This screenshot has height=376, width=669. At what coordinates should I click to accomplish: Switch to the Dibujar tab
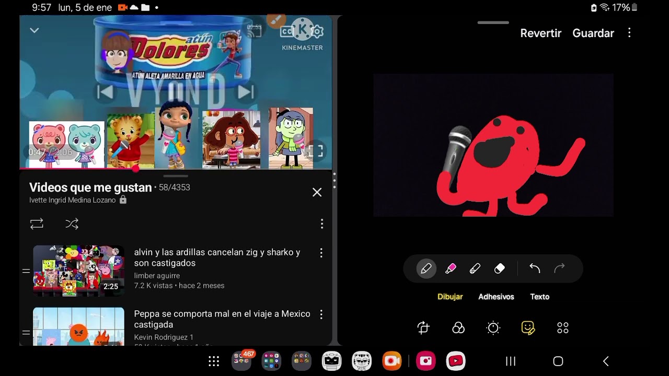[450, 297]
